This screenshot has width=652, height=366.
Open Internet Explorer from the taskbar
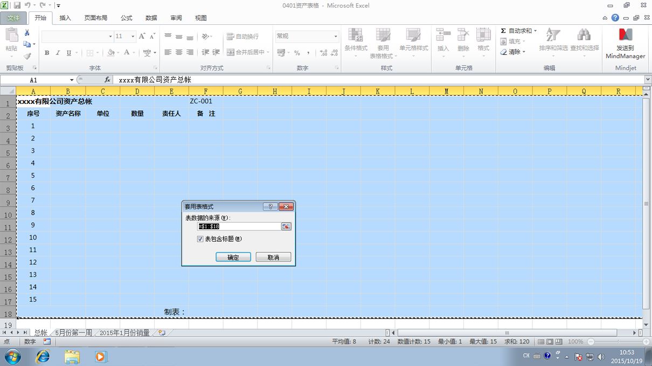click(x=43, y=356)
